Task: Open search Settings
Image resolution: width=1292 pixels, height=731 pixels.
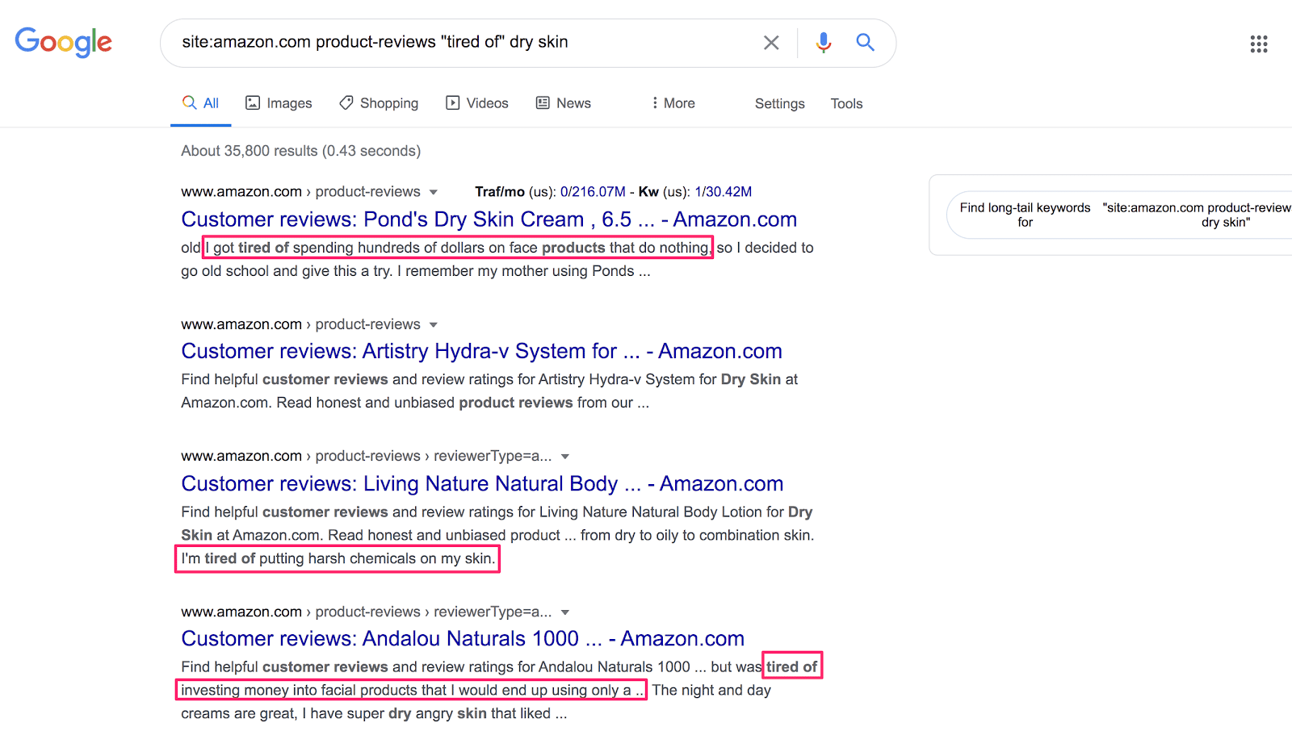Action: click(780, 103)
